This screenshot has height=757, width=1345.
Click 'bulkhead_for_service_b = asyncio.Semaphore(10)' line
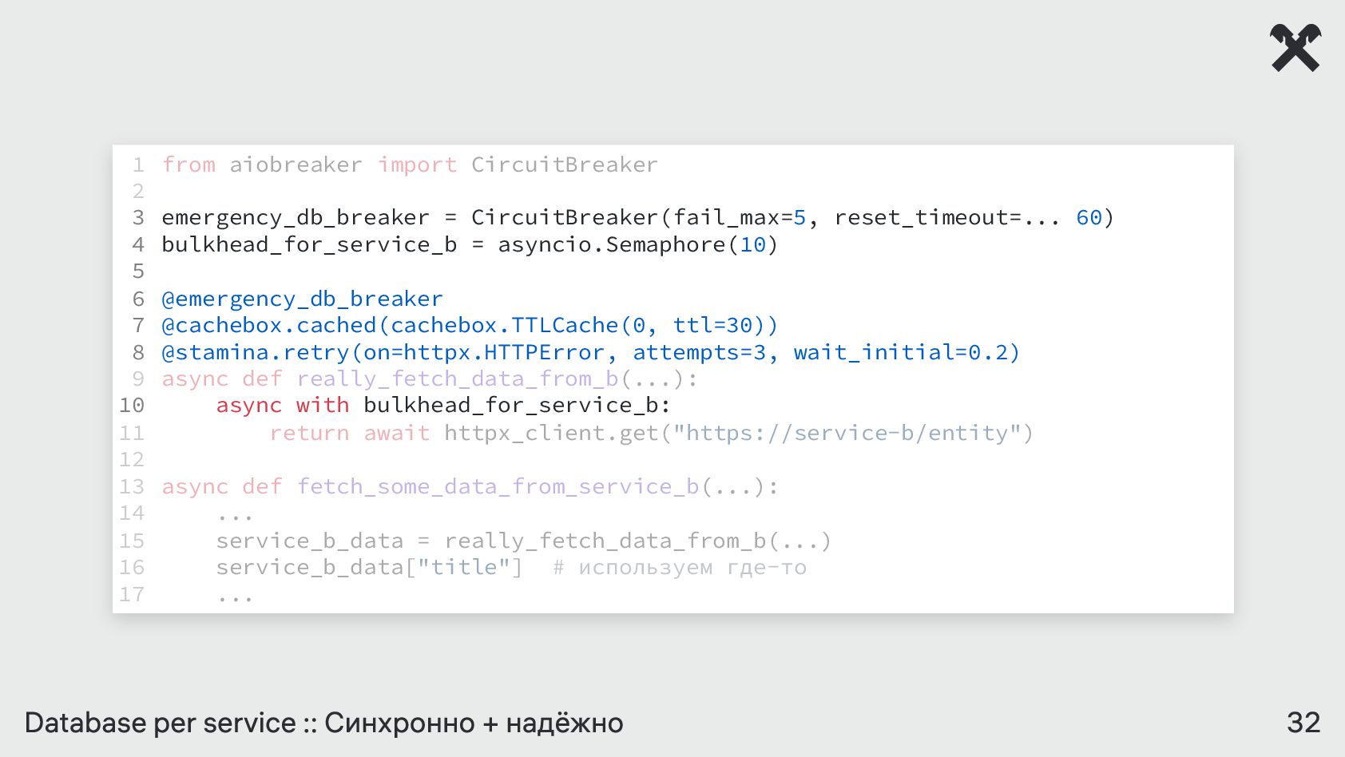pyautogui.click(x=470, y=244)
